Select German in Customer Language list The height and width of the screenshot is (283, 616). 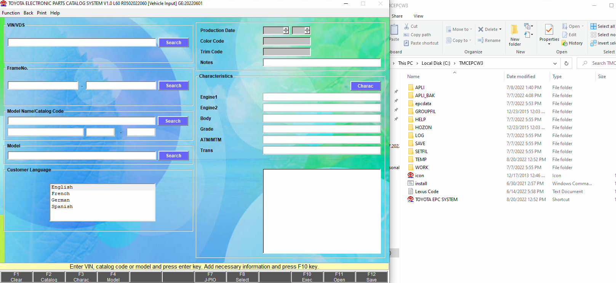coord(61,200)
